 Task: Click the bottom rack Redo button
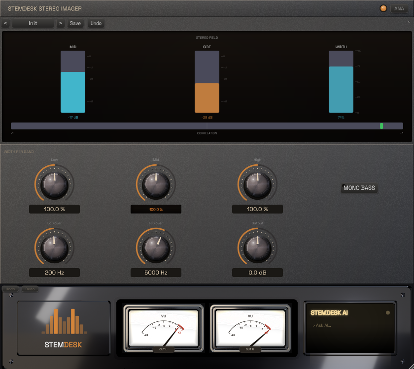coord(30,289)
